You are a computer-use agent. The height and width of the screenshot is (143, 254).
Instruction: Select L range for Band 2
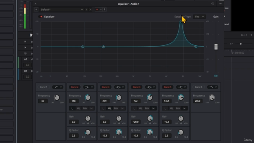pyautogui.click(x=72, y=108)
